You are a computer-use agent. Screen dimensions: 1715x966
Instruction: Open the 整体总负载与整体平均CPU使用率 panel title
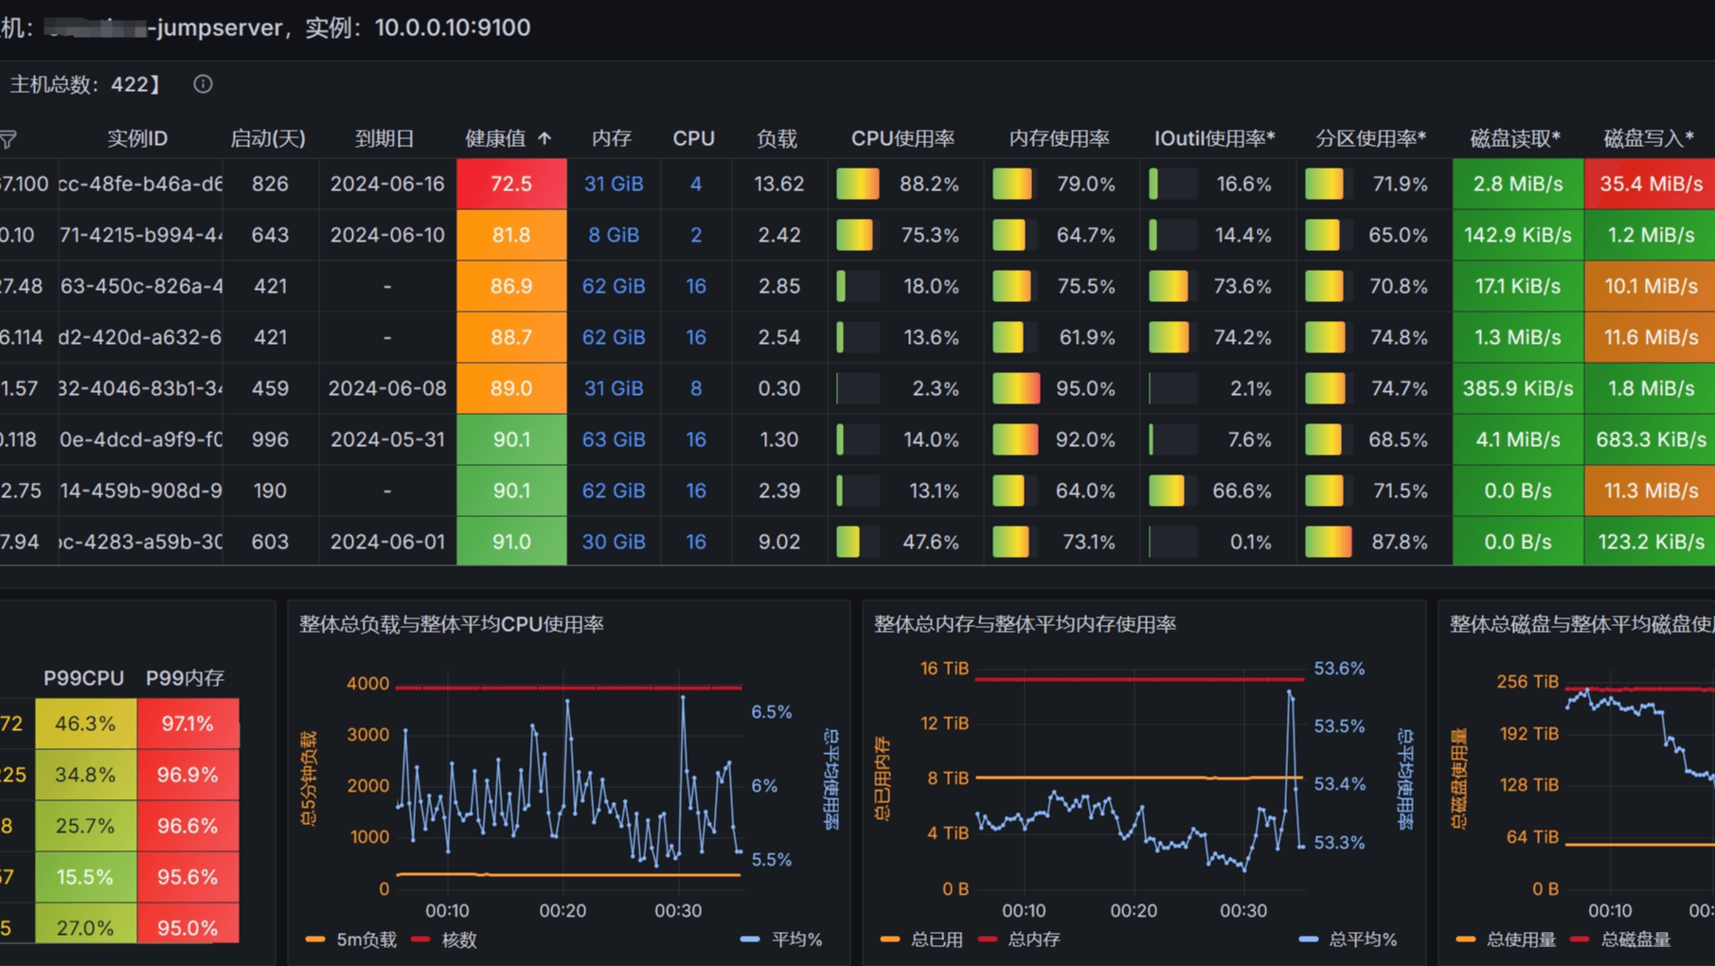click(452, 624)
